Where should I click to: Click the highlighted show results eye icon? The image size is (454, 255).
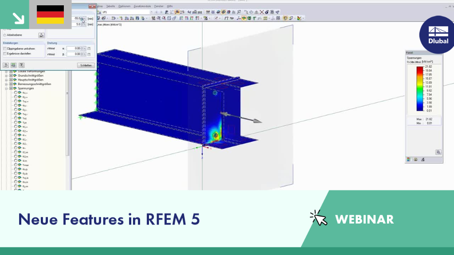click(177, 12)
